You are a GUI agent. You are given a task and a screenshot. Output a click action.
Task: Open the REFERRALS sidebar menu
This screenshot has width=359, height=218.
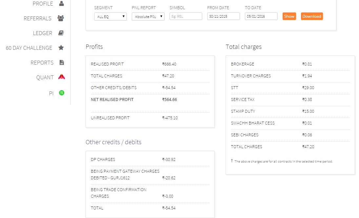[x=38, y=18]
